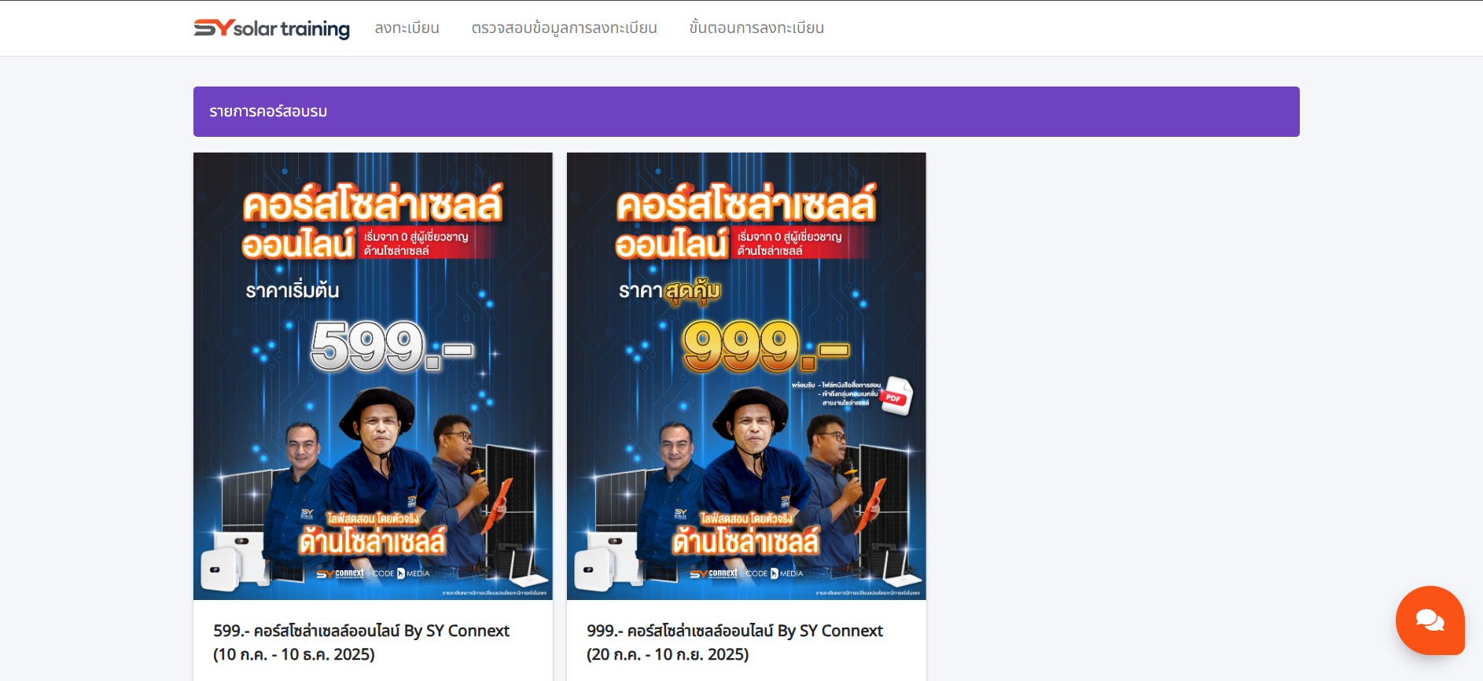Click CODE MEDIA logo on the 999 poster
The width and height of the screenshot is (1483, 681).
click(x=775, y=574)
